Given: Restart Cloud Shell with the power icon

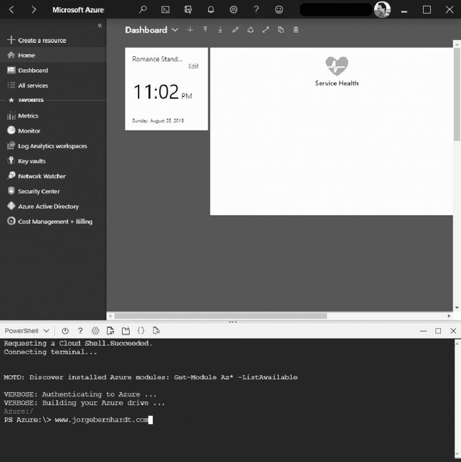Looking at the screenshot, I should (x=65, y=330).
